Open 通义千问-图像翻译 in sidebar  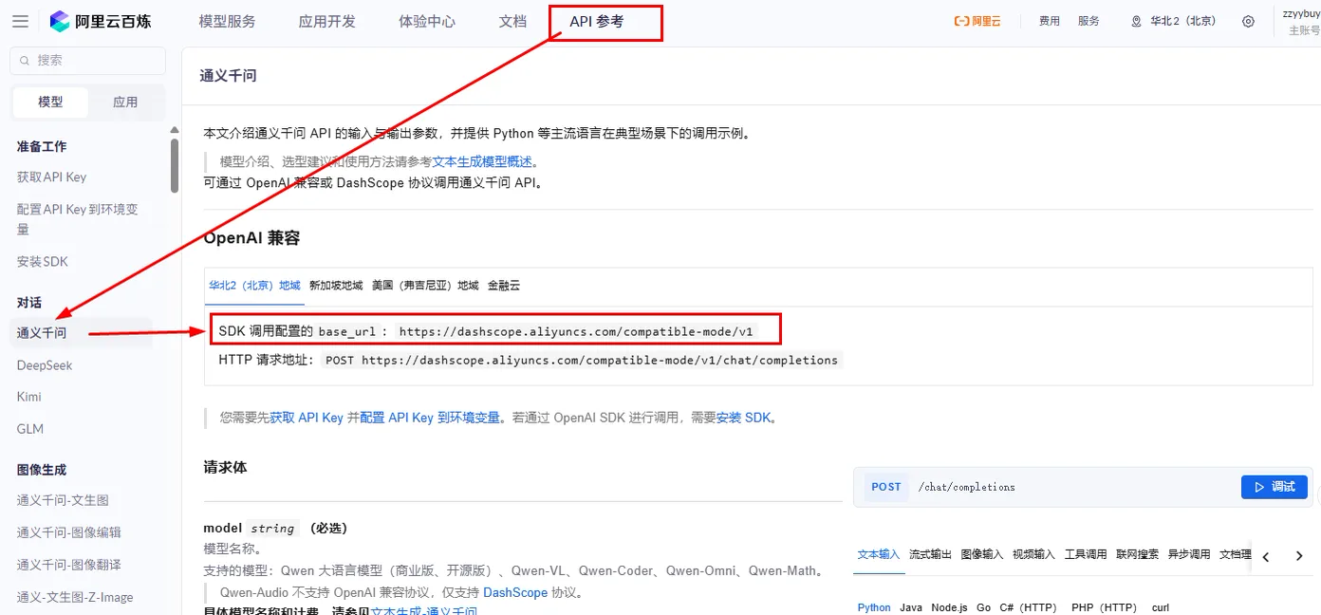point(68,565)
